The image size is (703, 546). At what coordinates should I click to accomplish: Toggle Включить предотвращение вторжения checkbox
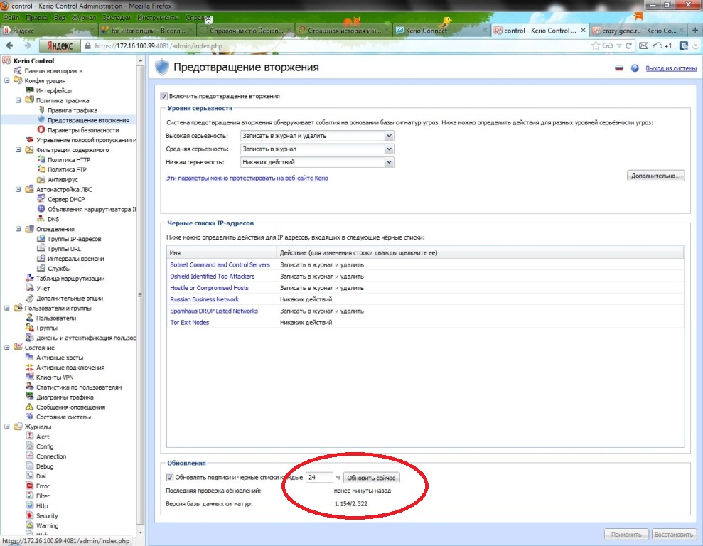tap(164, 96)
